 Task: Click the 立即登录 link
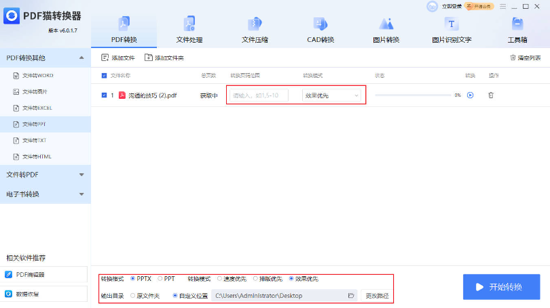tap(452, 6)
